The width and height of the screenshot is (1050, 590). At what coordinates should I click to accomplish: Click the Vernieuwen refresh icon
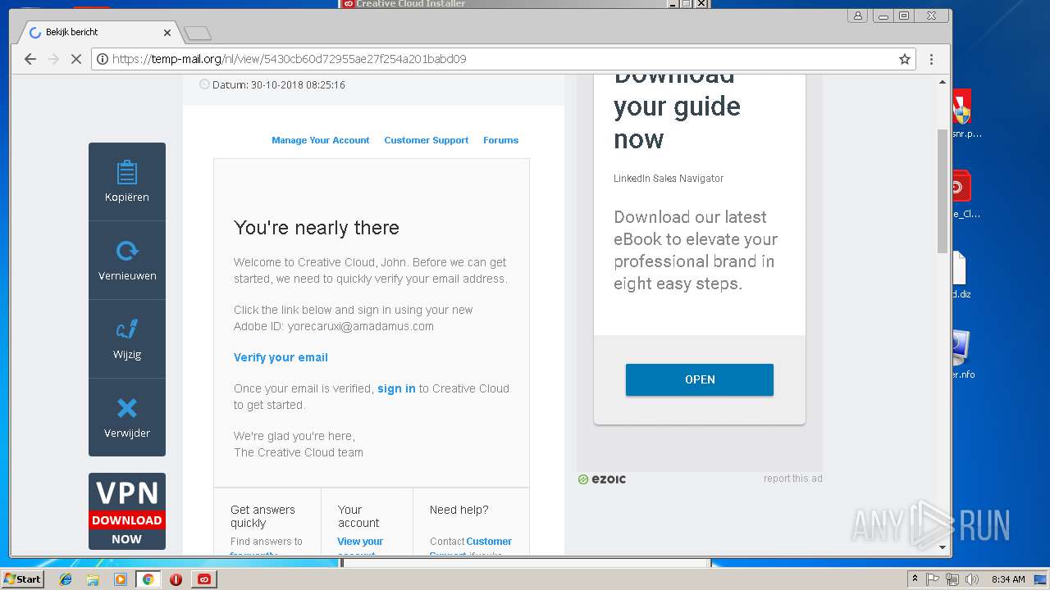point(127,251)
